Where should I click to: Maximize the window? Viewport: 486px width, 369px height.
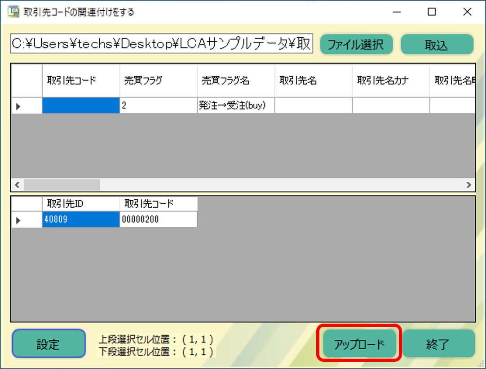[431, 12]
